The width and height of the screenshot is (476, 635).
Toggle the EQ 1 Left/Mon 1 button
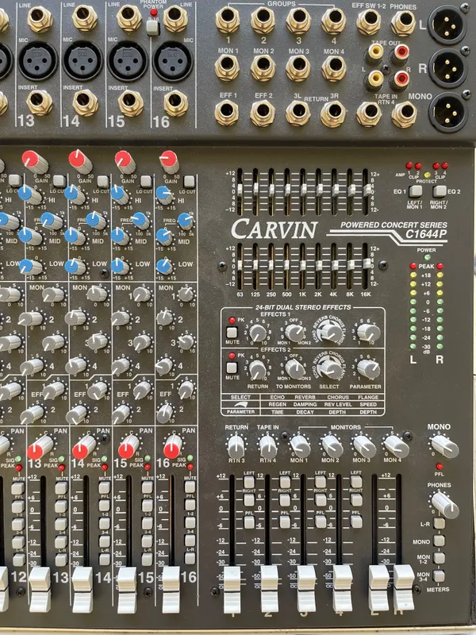pos(415,191)
